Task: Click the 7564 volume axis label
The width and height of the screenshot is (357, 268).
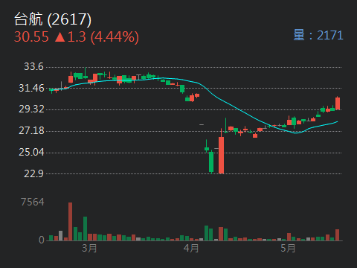Action: pos(33,202)
